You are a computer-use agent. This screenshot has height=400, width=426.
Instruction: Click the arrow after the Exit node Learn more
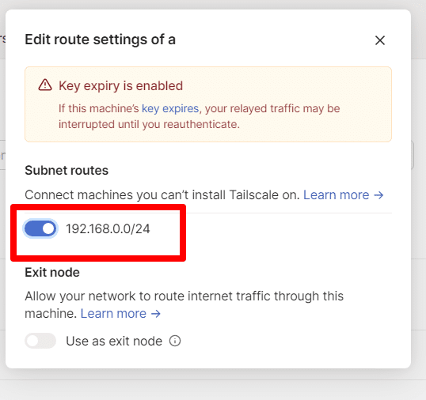(156, 314)
